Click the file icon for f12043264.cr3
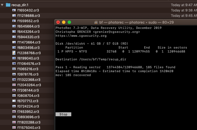This screenshot has width=197, height=130. (14, 85)
